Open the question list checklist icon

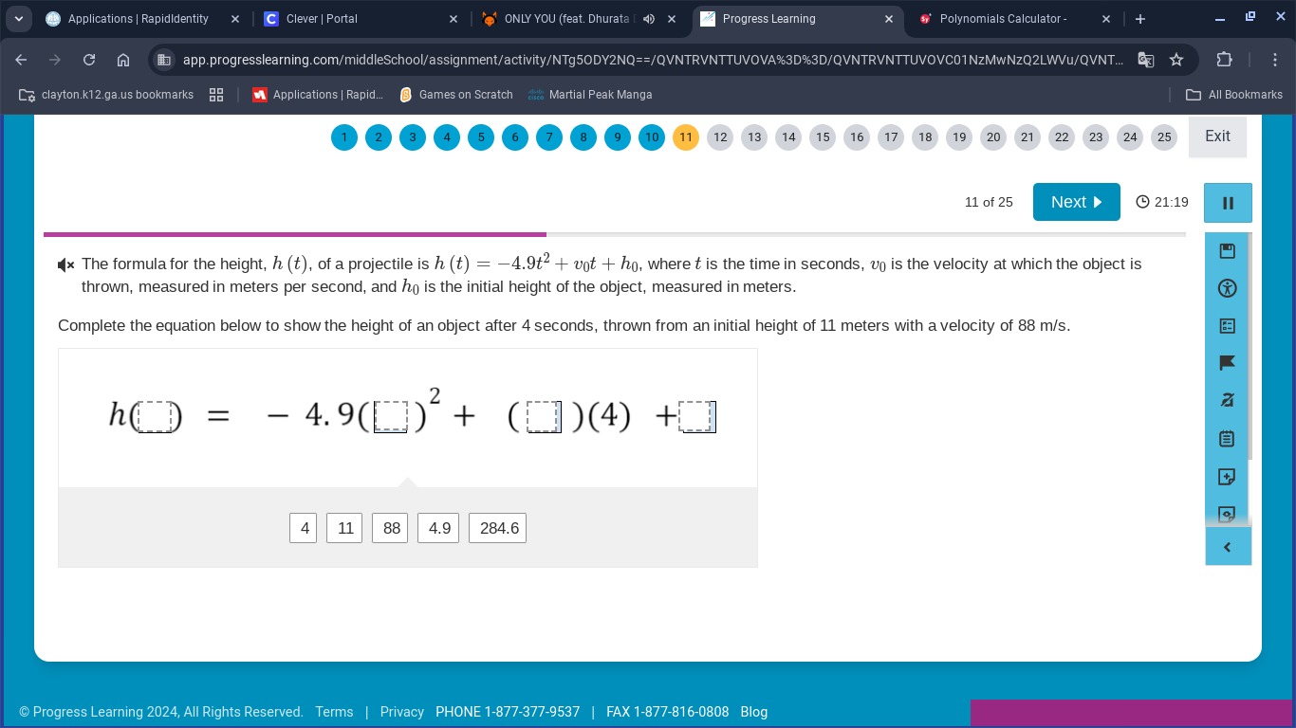click(x=1227, y=326)
